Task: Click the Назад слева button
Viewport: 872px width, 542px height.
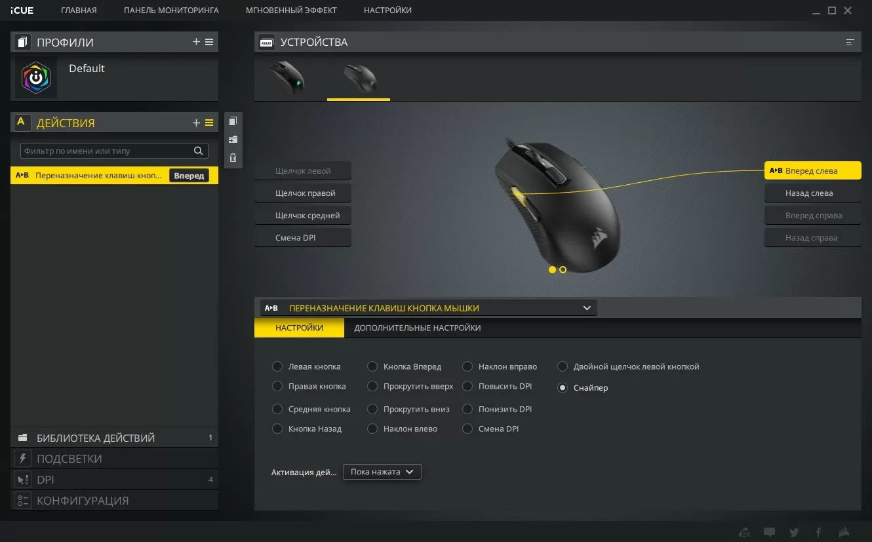Action: (x=812, y=193)
